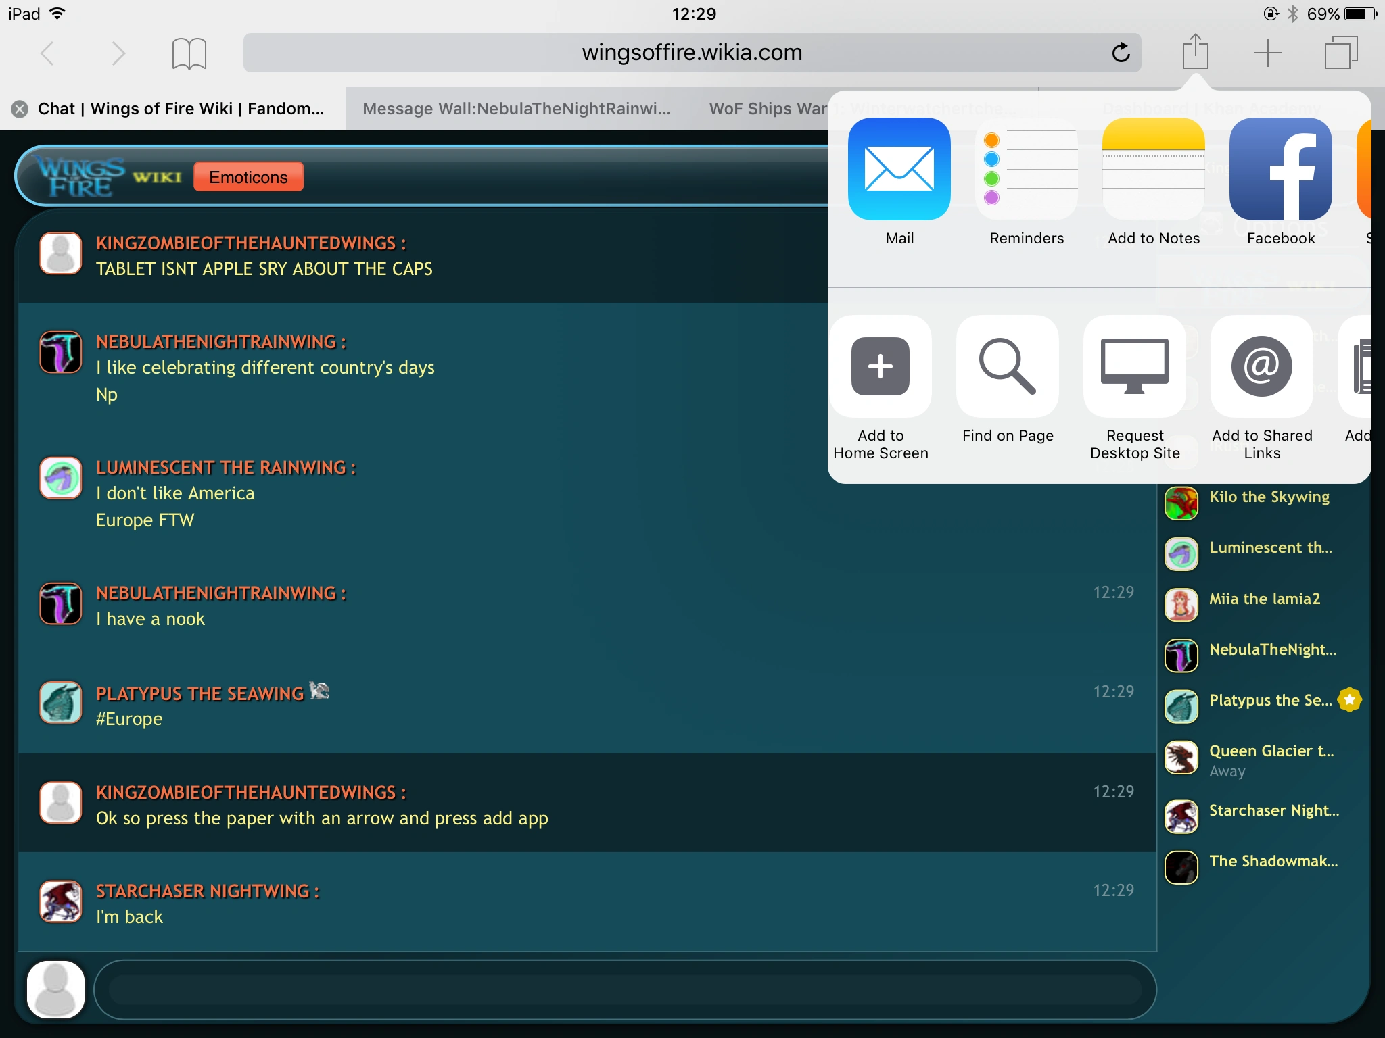Screen dimensions: 1385x1038
Task: Tap the Mail share icon
Action: (x=899, y=169)
